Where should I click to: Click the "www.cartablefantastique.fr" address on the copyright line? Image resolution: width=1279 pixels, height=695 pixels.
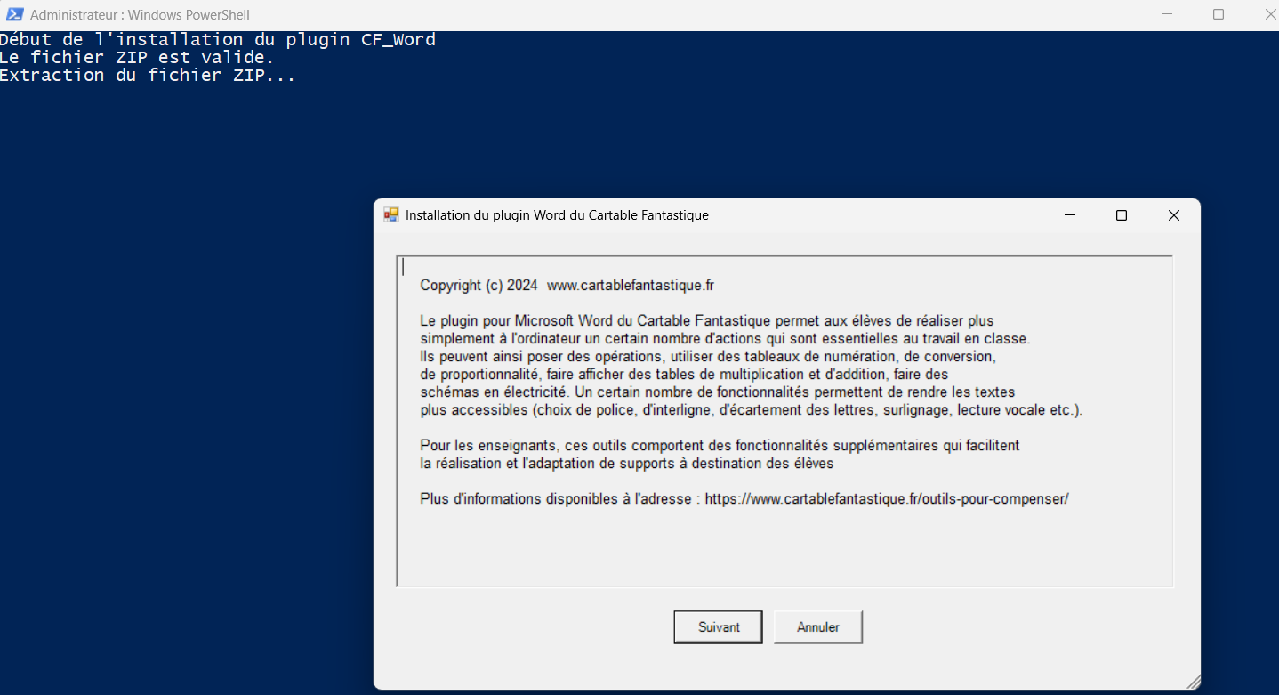631,286
